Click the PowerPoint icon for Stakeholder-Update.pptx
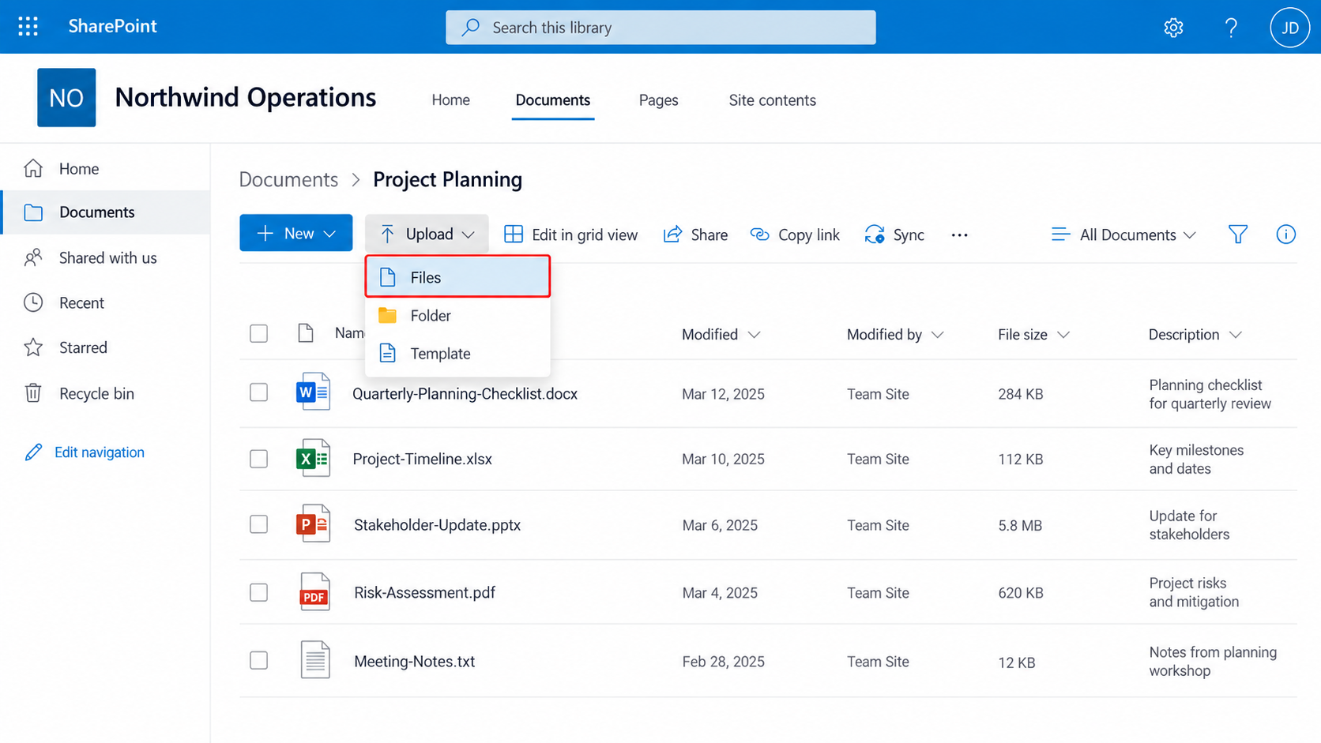1321x743 pixels. pyautogui.click(x=313, y=523)
